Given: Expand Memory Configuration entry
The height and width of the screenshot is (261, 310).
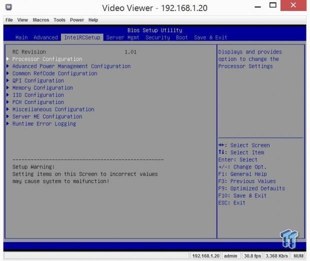Looking at the screenshot, I should click(42, 88).
